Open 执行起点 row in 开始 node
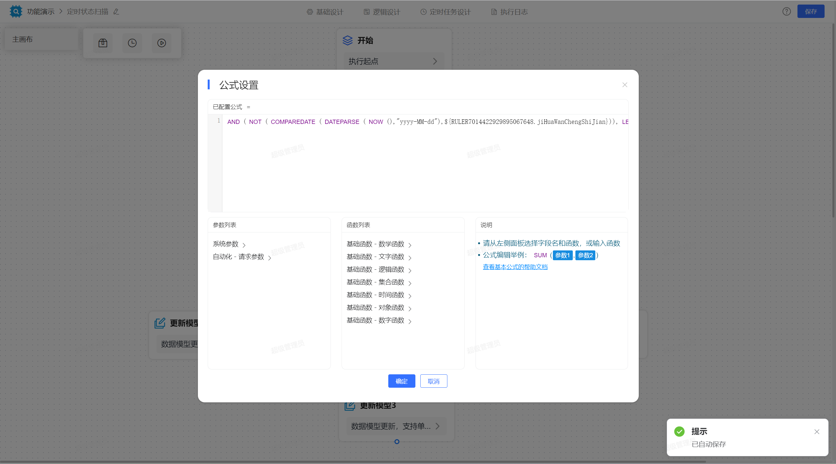This screenshot has height=464, width=836. coord(394,61)
